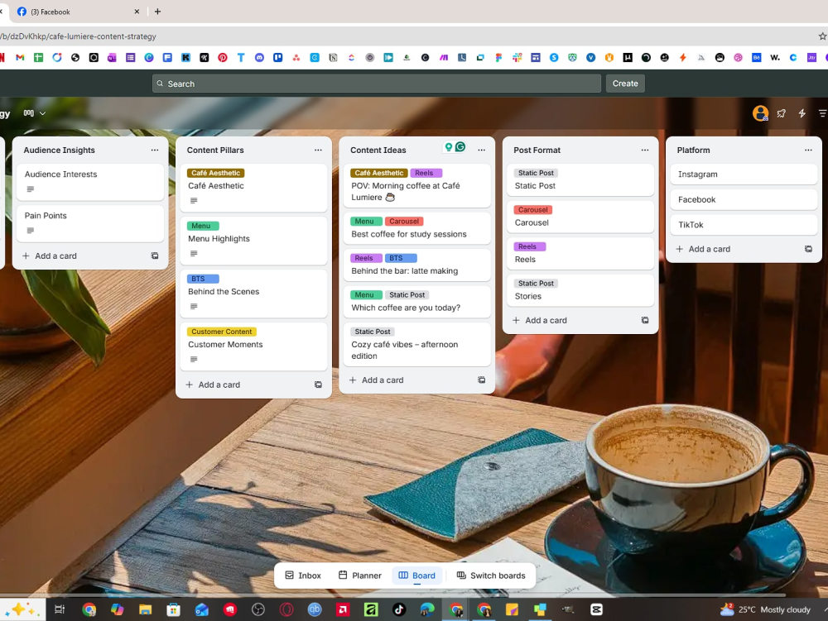Viewport: 828px width, 621px height.
Task: Open TikTok from the Windows taskbar
Action: (399, 610)
